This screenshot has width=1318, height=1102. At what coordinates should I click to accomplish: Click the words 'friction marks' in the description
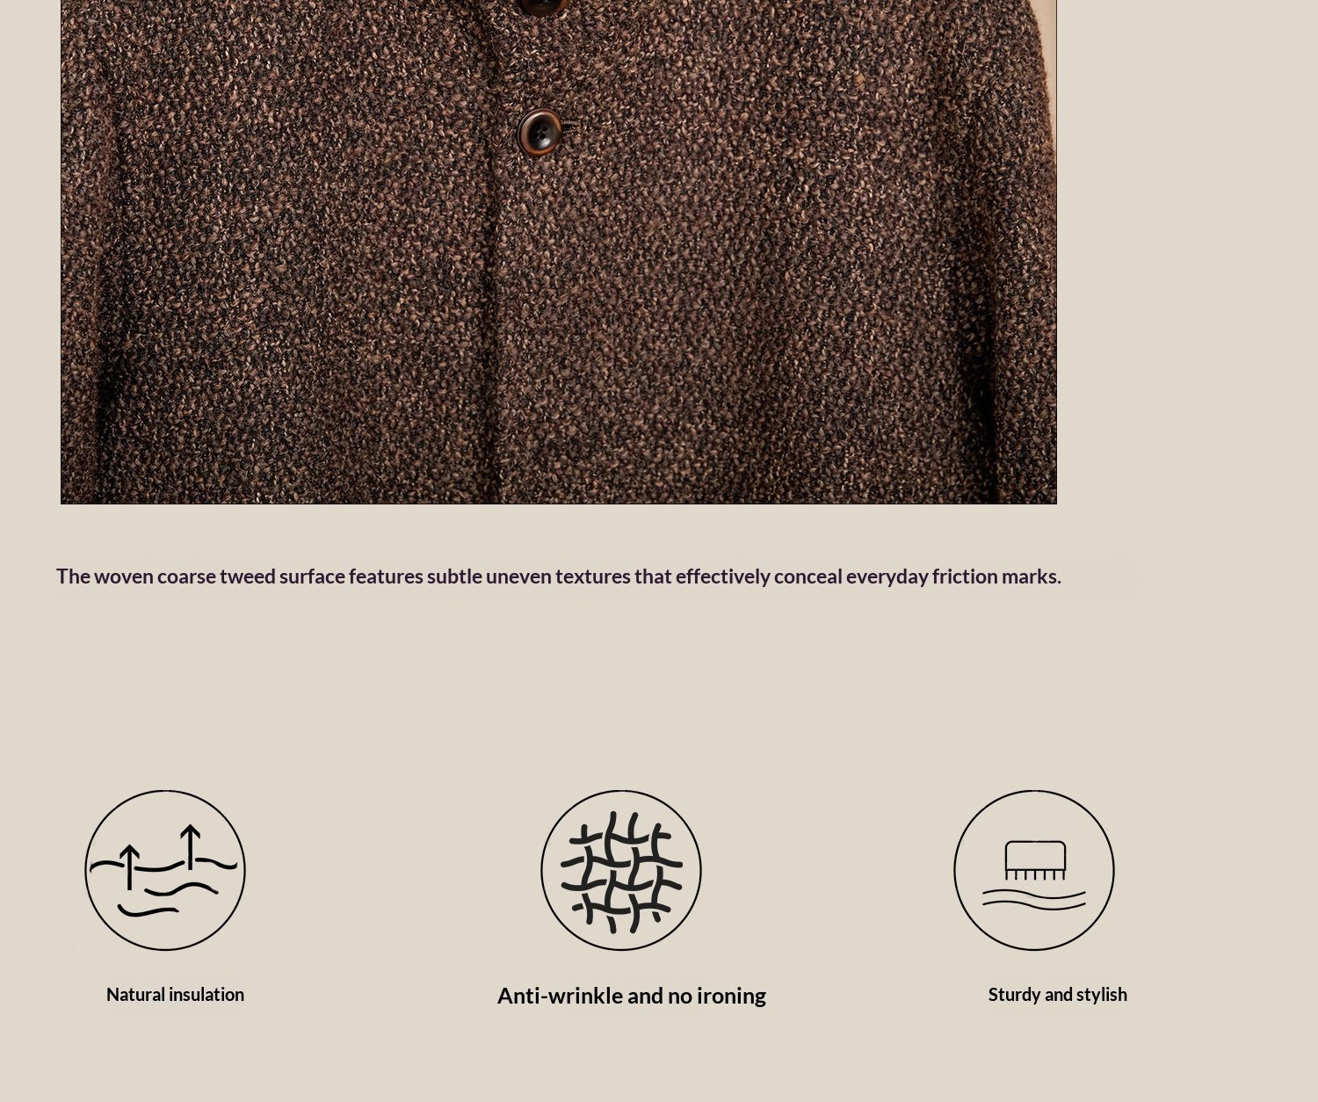(996, 576)
